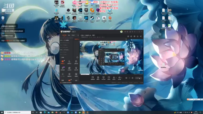Open the picture-frame tool in toolbox
The image size is (203, 114).
(76, 75)
